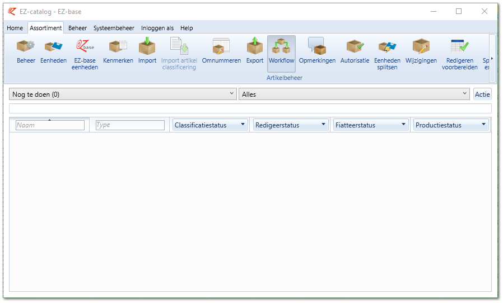The image size is (503, 303).
Task: Click the EZ-catalog logo in title bar
Action: tap(12, 12)
